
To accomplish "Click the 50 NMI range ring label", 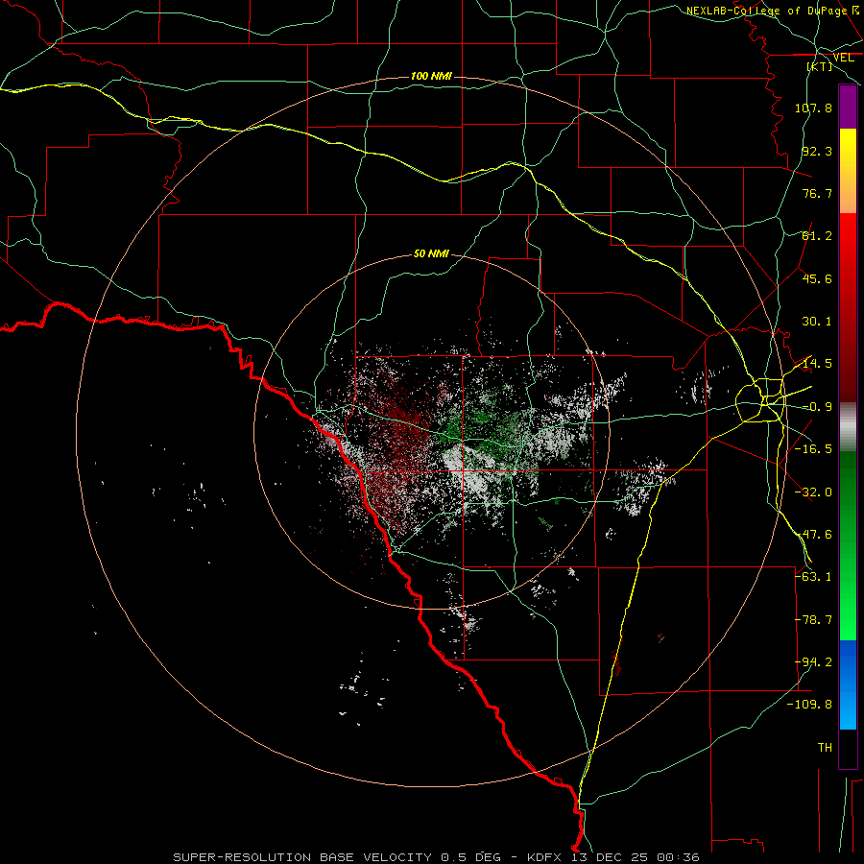I will [x=431, y=254].
